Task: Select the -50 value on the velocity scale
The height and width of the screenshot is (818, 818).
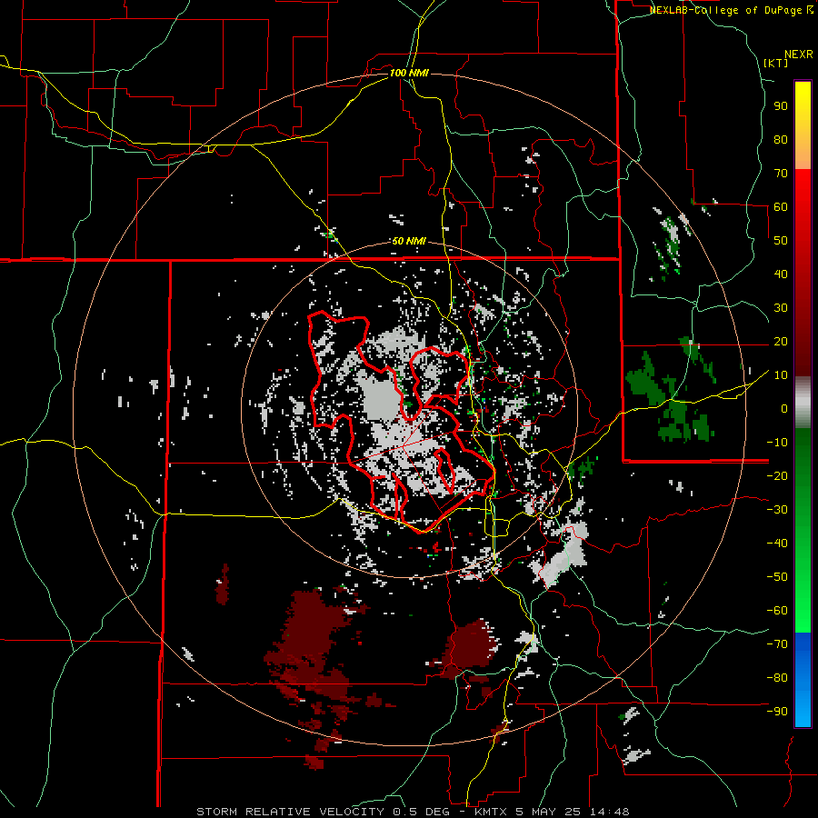Action: pyautogui.click(x=777, y=576)
